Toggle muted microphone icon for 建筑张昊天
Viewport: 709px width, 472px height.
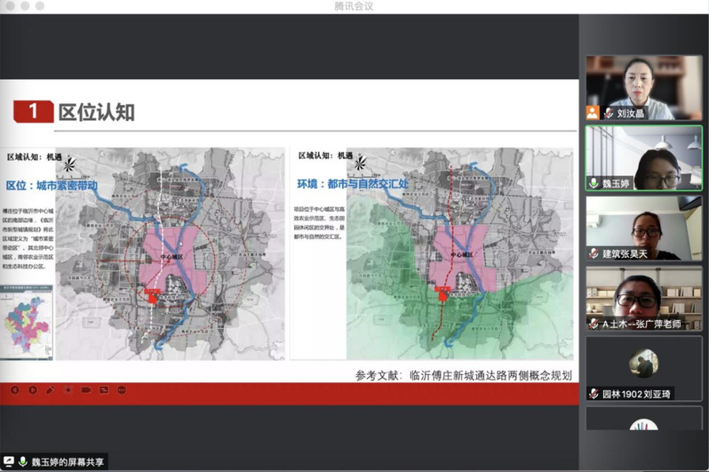(x=593, y=253)
